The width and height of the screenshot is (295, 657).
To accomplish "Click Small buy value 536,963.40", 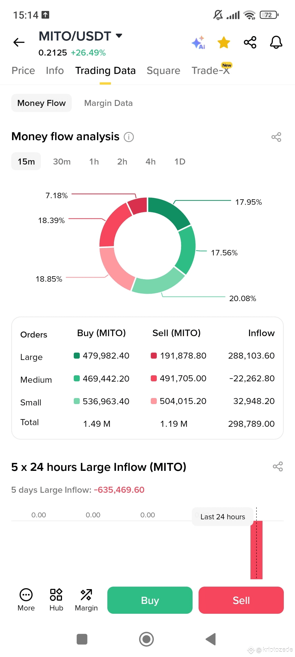I will 106,401.
